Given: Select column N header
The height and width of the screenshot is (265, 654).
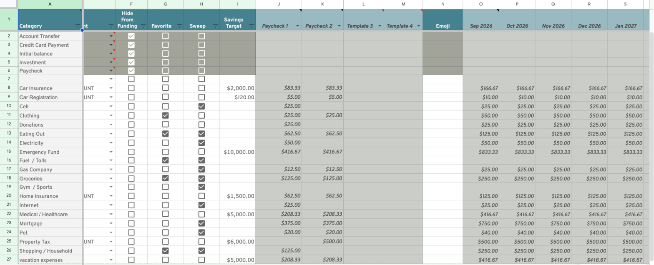Looking at the screenshot, I should tap(443, 4).
